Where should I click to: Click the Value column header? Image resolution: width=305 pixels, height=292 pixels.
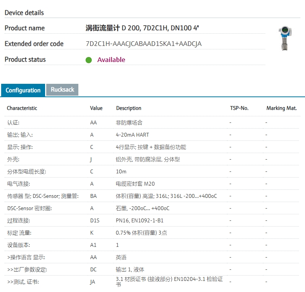(96, 108)
